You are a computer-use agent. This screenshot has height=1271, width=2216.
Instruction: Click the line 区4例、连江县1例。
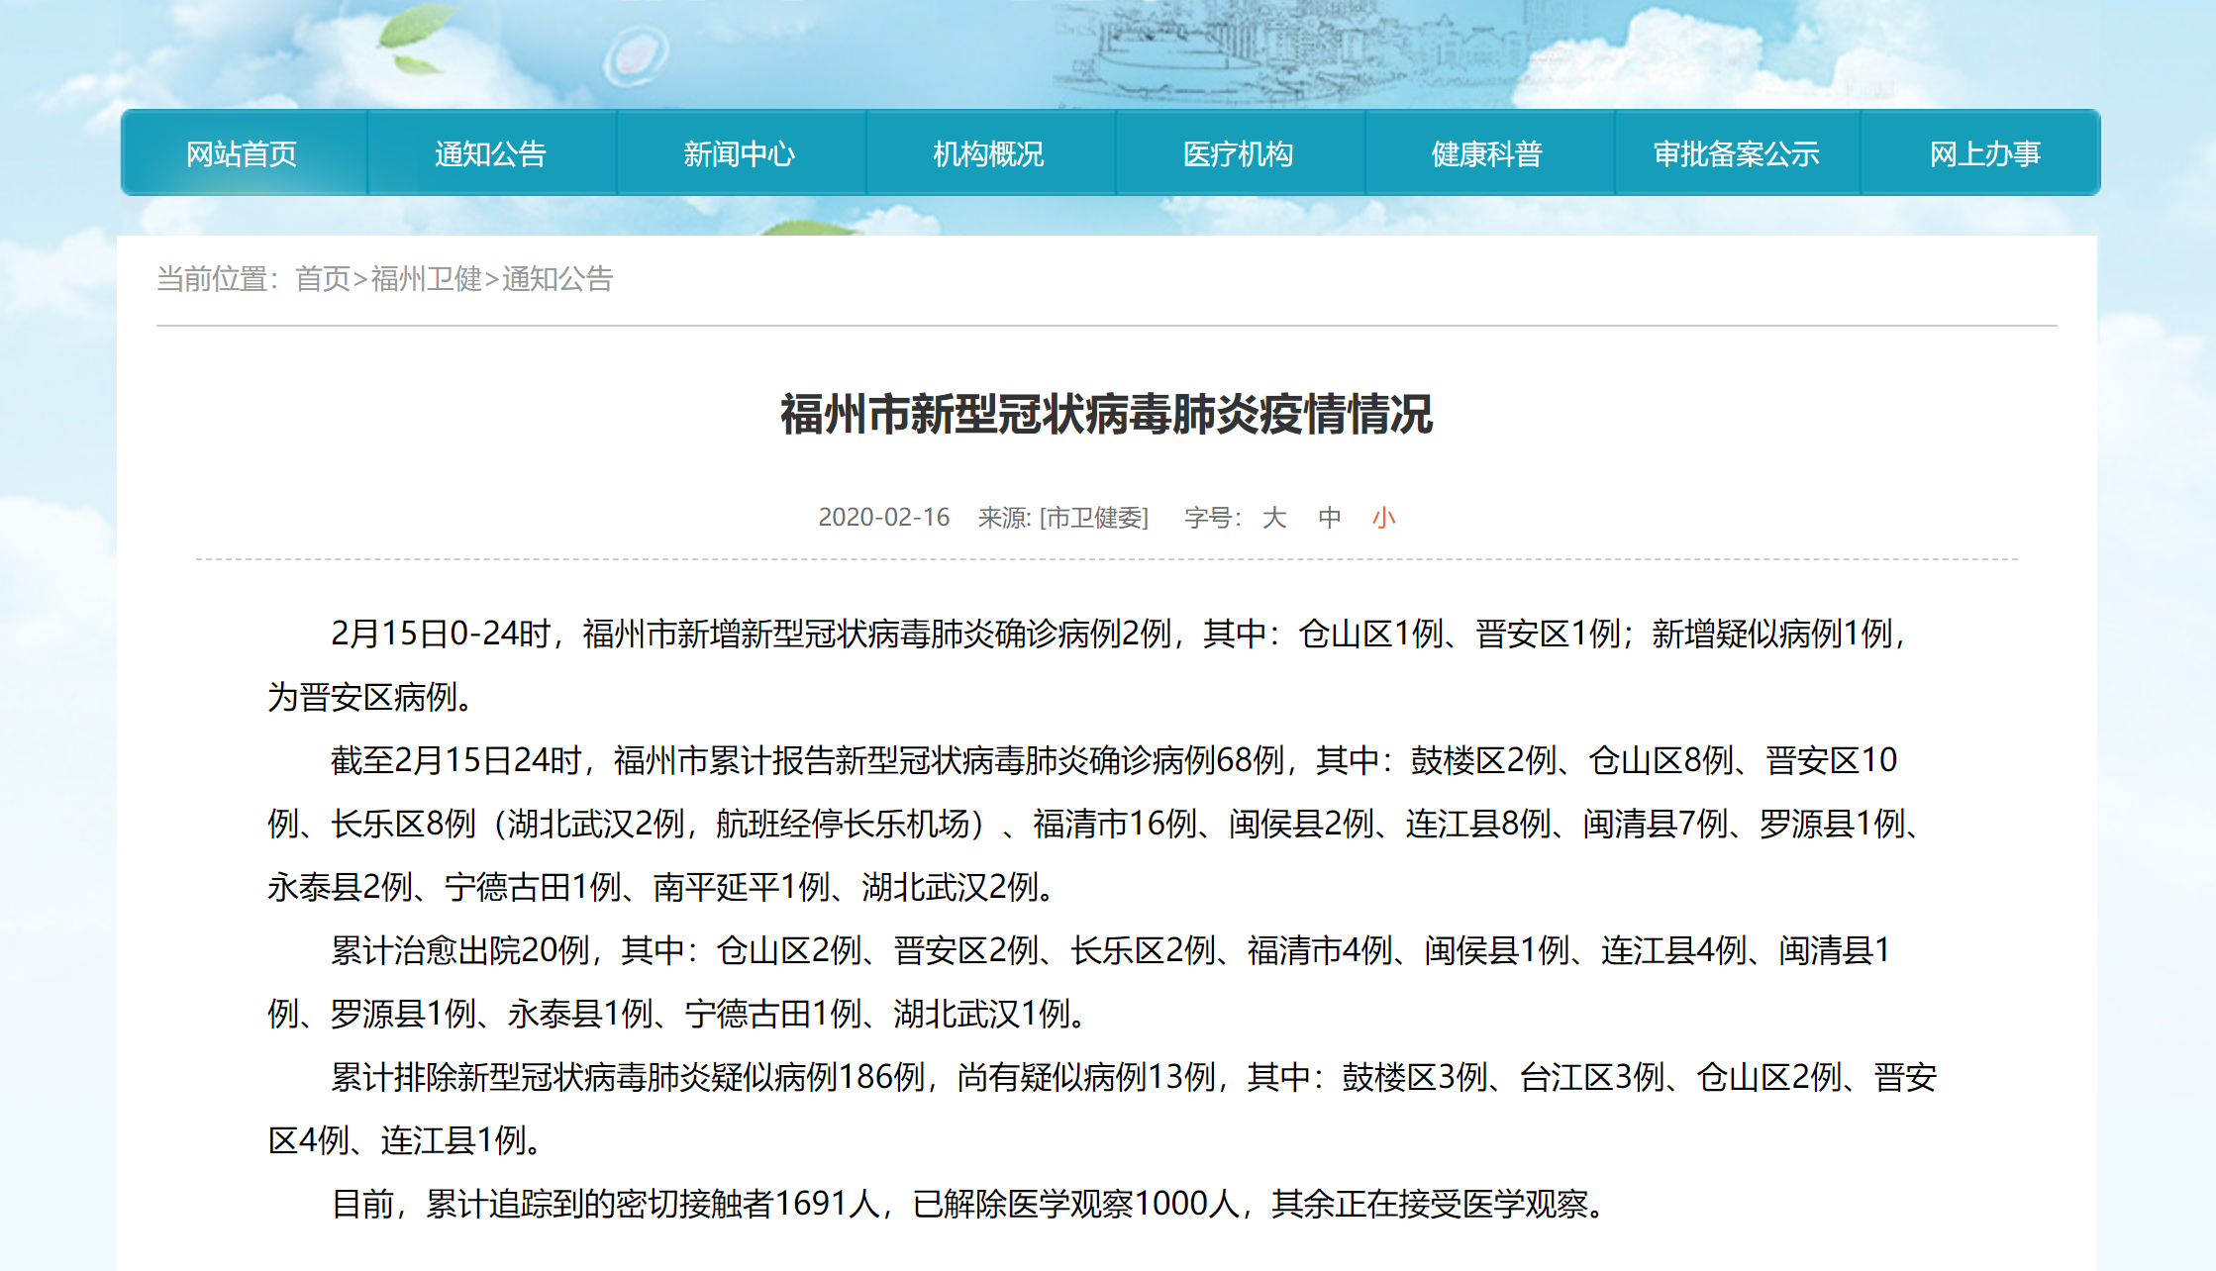click(x=406, y=1140)
